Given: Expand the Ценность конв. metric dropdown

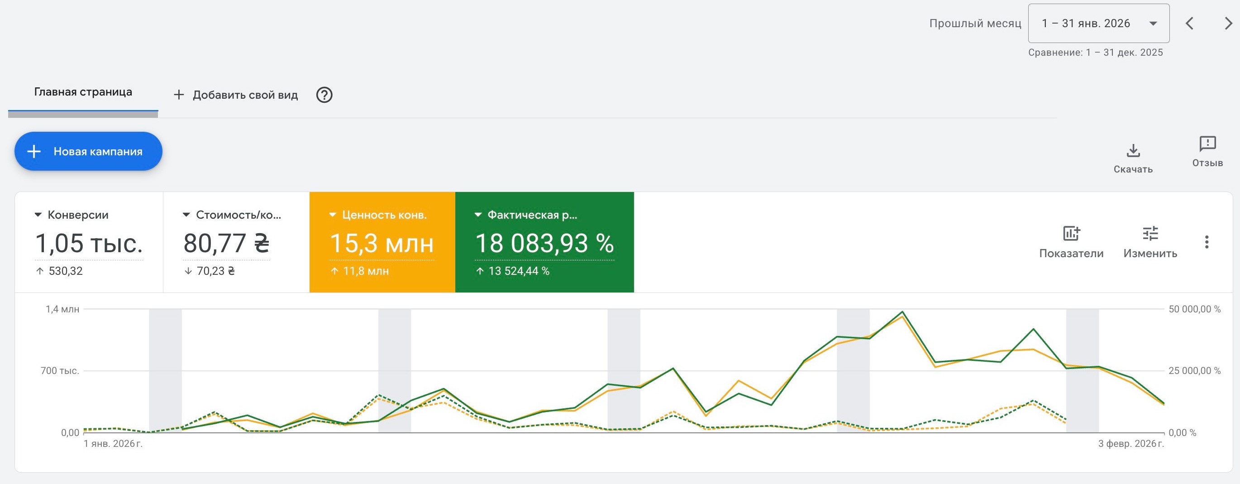Looking at the screenshot, I should click(333, 215).
